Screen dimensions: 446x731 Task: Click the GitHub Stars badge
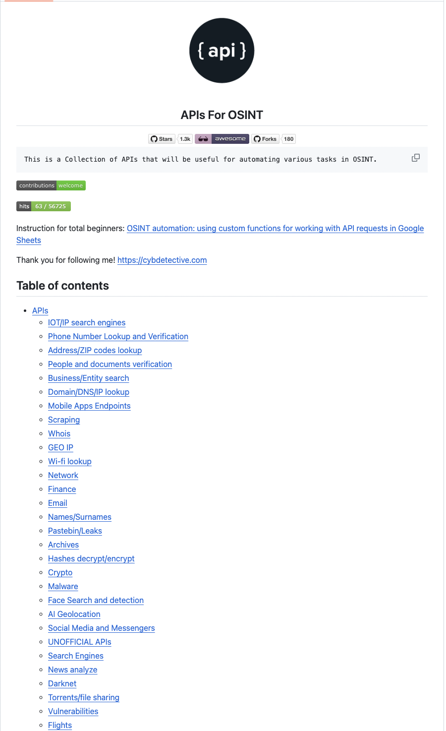(x=162, y=139)
